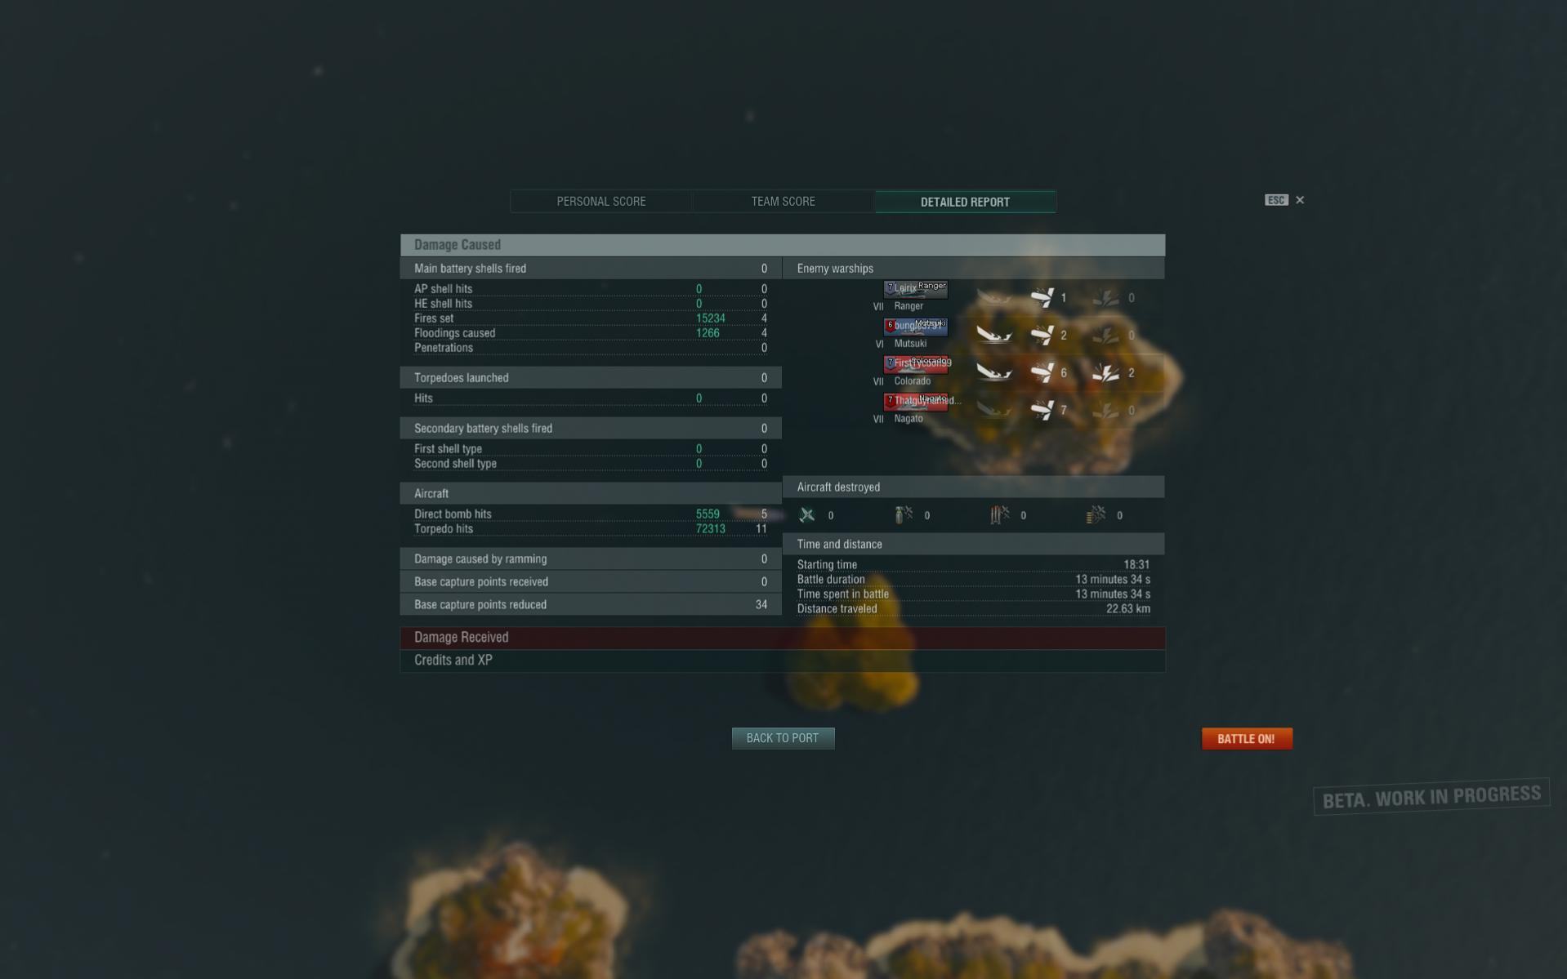
Task: Expand the Credits and XP section
Action: 783,661
